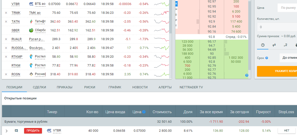Click the orange УКАЖИТЕ КОЛИЧ… button
This screenshot has width=297, height=135.
[277, 71]
